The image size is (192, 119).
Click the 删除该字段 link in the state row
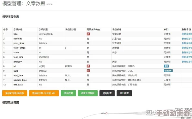pyautogui.click(x=187, y=53)
